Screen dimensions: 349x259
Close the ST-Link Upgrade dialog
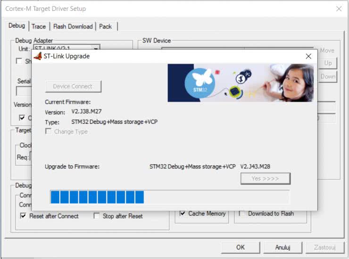pyautogui.click(x=308, y=56)
